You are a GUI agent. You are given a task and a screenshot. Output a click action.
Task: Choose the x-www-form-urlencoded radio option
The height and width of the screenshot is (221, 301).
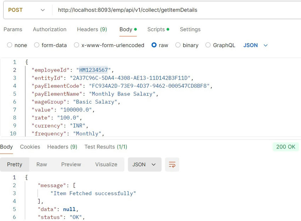tap(76, 45)
